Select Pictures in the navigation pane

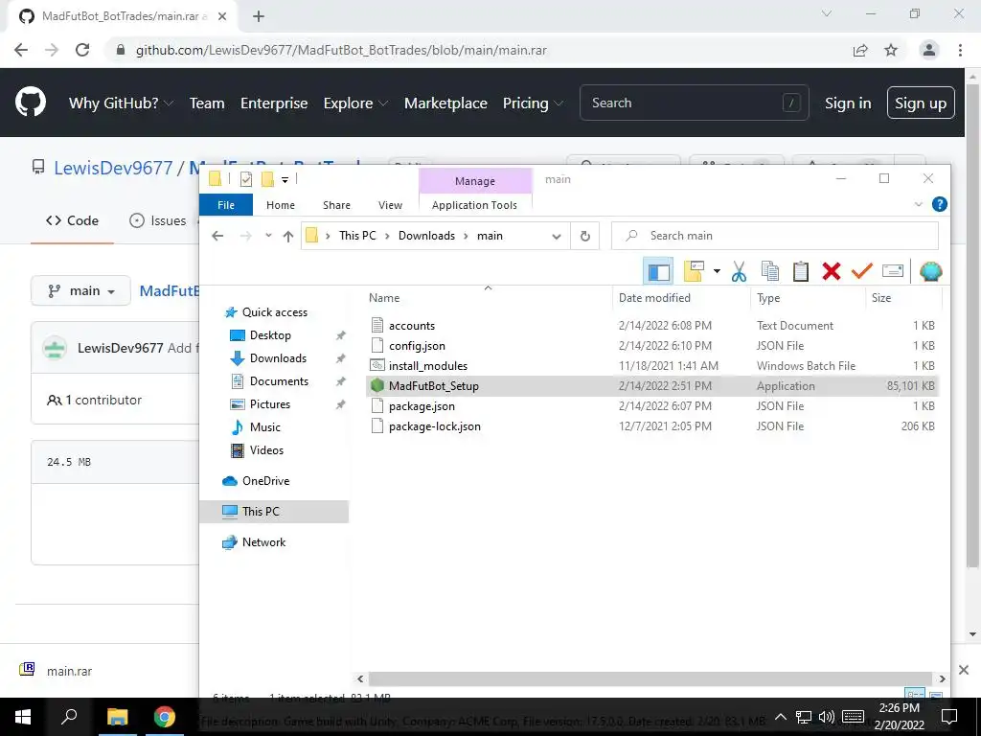(269, 404)
